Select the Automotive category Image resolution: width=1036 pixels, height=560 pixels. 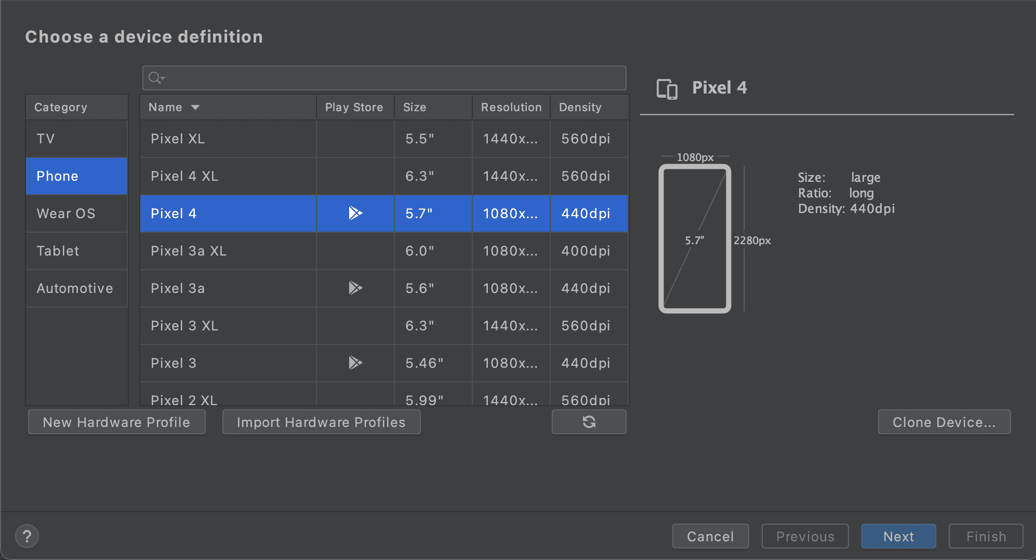(76, 288)
